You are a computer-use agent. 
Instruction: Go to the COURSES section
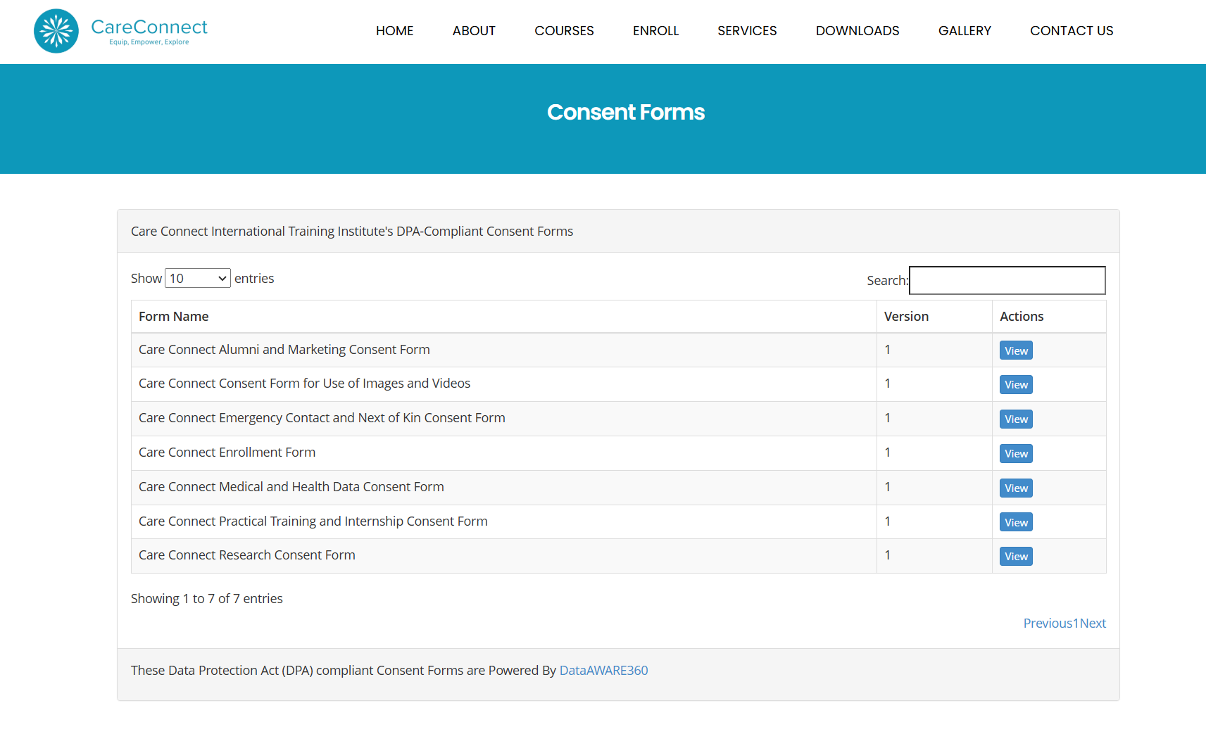click(564, 30)
